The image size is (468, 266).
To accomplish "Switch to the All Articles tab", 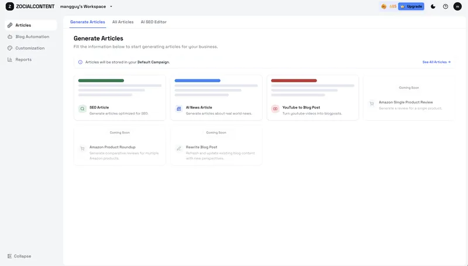I will click(x=123, y=22).
